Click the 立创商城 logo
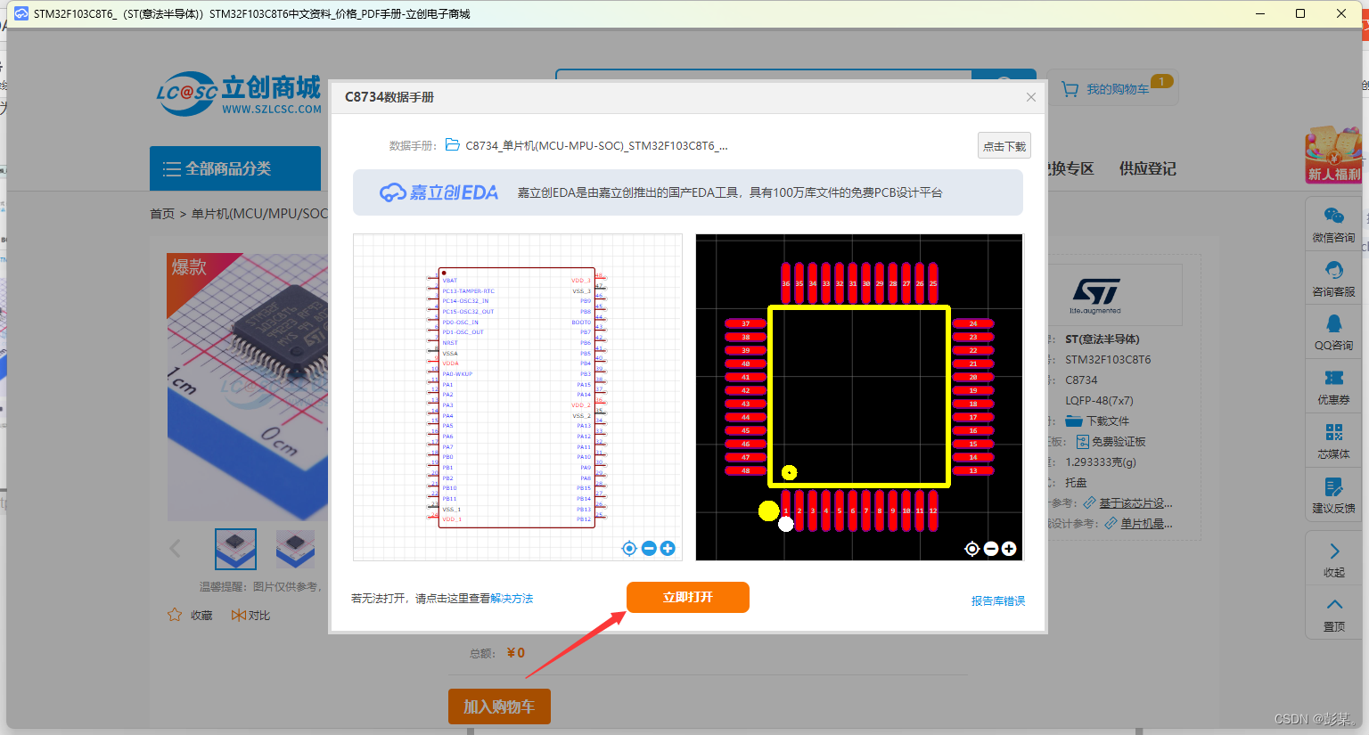Image resolution: width=1369 pixels, height=735 pixels. [x=239, y=94]
